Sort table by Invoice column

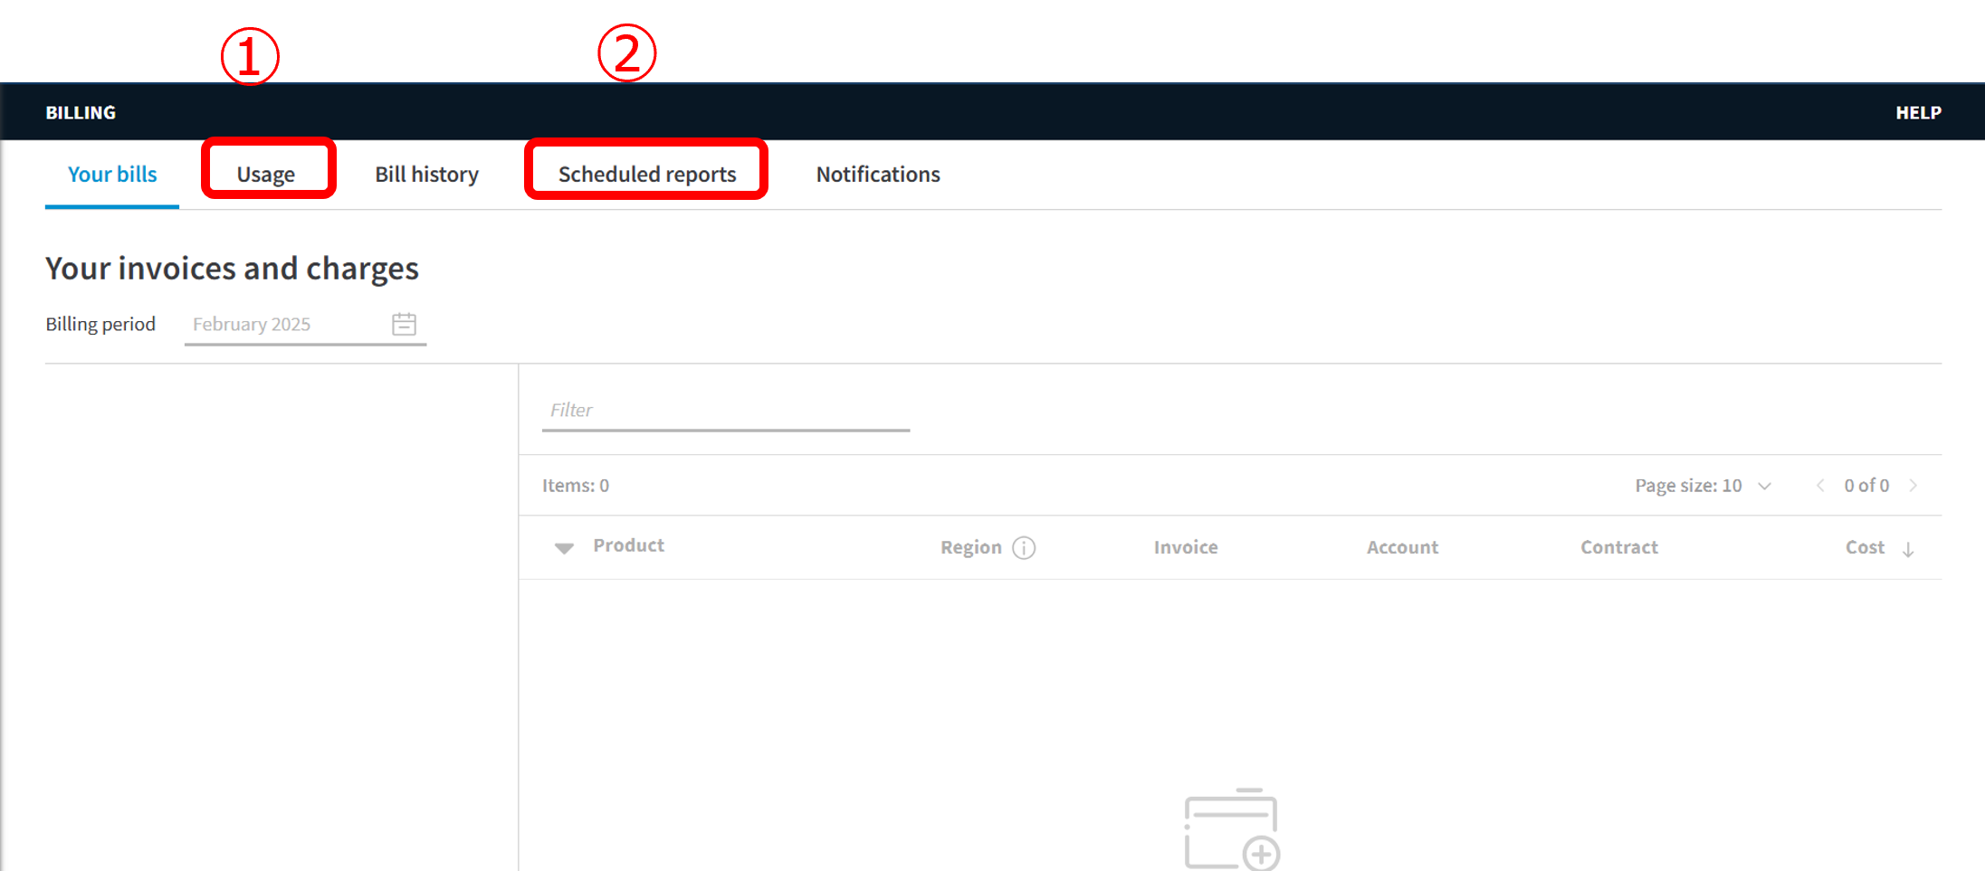pyautogui.click(x=1186, y=547)
